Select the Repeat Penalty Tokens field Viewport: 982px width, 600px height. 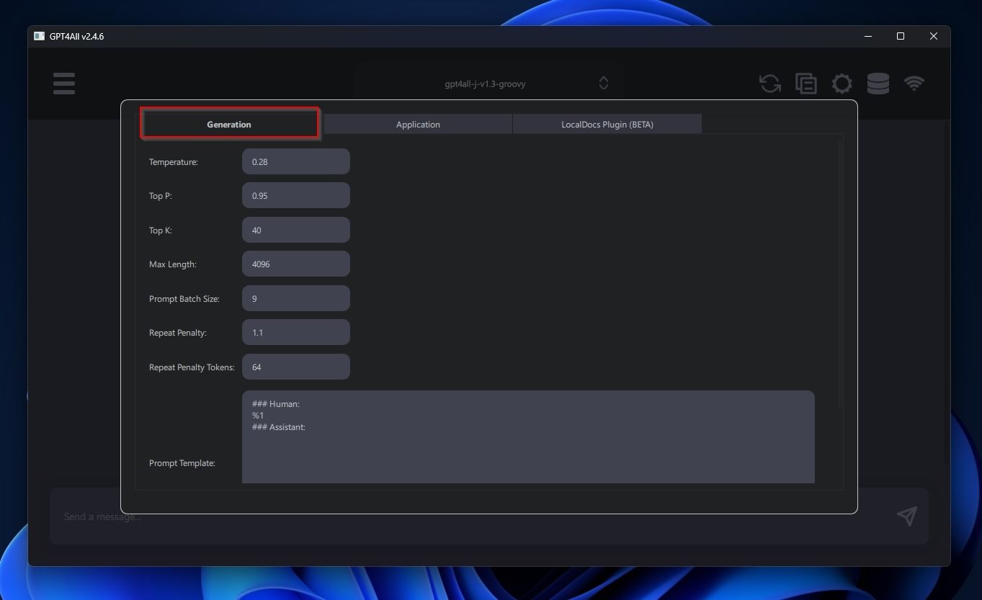tap(295, 367)
